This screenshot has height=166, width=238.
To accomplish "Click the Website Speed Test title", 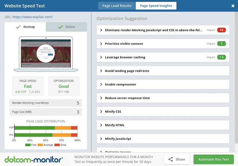I will pos(25,6).
